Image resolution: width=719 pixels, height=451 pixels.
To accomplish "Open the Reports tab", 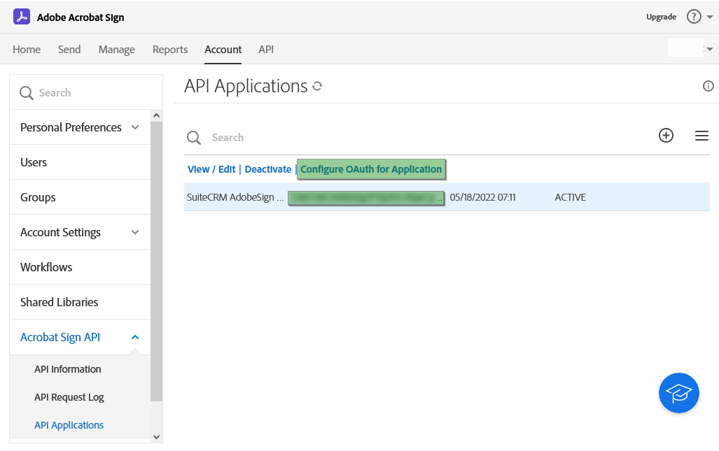I will [x=170, y=50].
